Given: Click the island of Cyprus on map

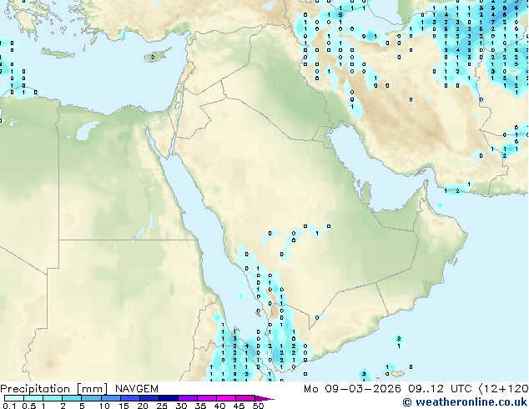Looking at the screenshot, I should [x=155, y=57].
